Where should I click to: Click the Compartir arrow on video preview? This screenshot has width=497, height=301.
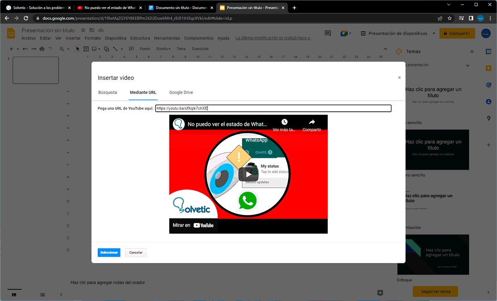(312, 122)
